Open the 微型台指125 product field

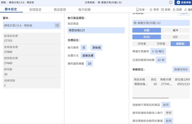pyautogui.click(x=96, y=30)
